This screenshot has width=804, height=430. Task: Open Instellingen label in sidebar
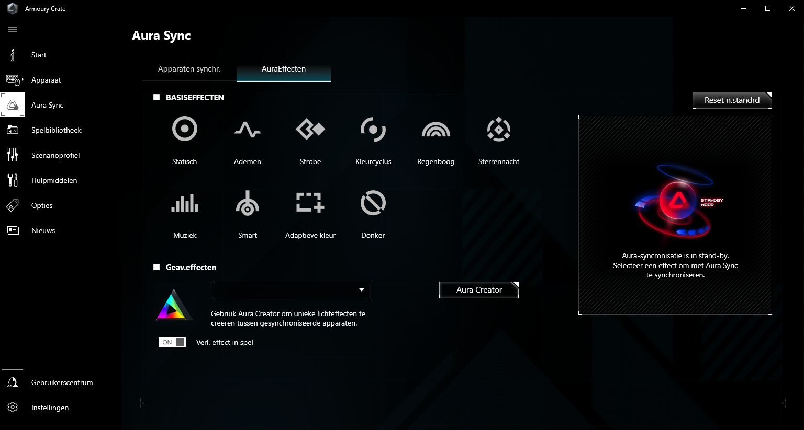click(50, 408)
